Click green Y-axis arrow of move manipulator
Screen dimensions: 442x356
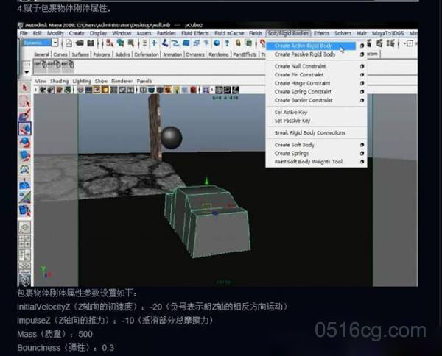click(207, 181)
